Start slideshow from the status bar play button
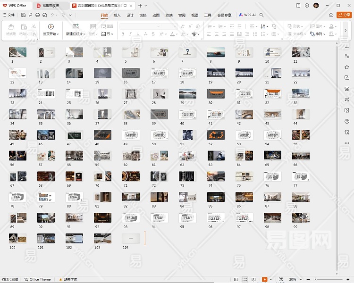The image size is (354, 283). coord(265,279)
